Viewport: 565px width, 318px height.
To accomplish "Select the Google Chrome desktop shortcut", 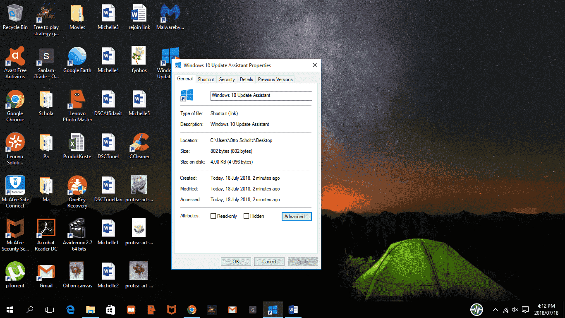I will (15, 106).
